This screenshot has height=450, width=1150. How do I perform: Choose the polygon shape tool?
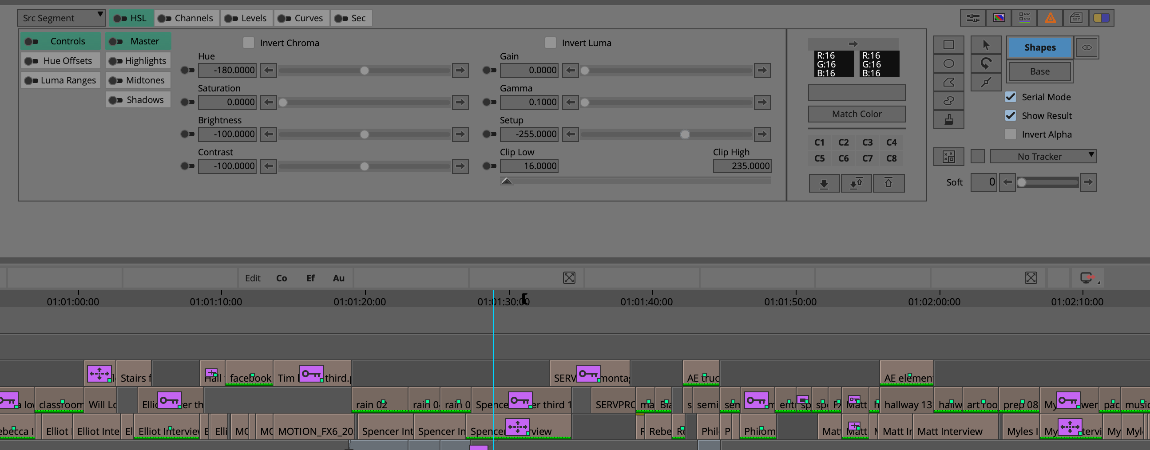pyautogui.click(x=948, y=83)
